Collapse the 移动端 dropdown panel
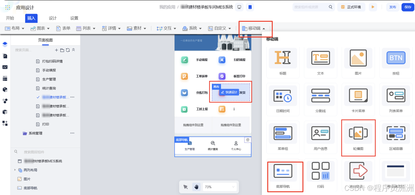 click(x=254, y=28)
